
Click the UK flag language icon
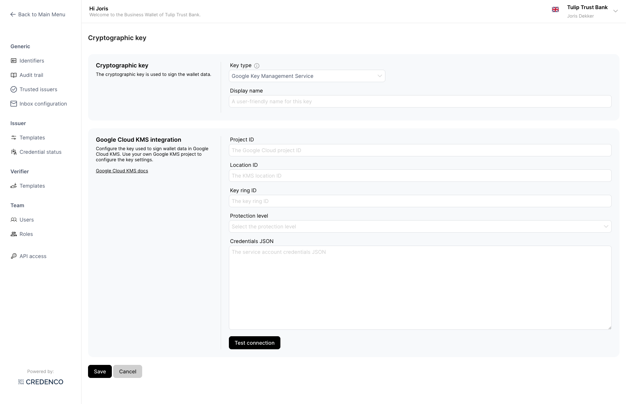[555, 10]
